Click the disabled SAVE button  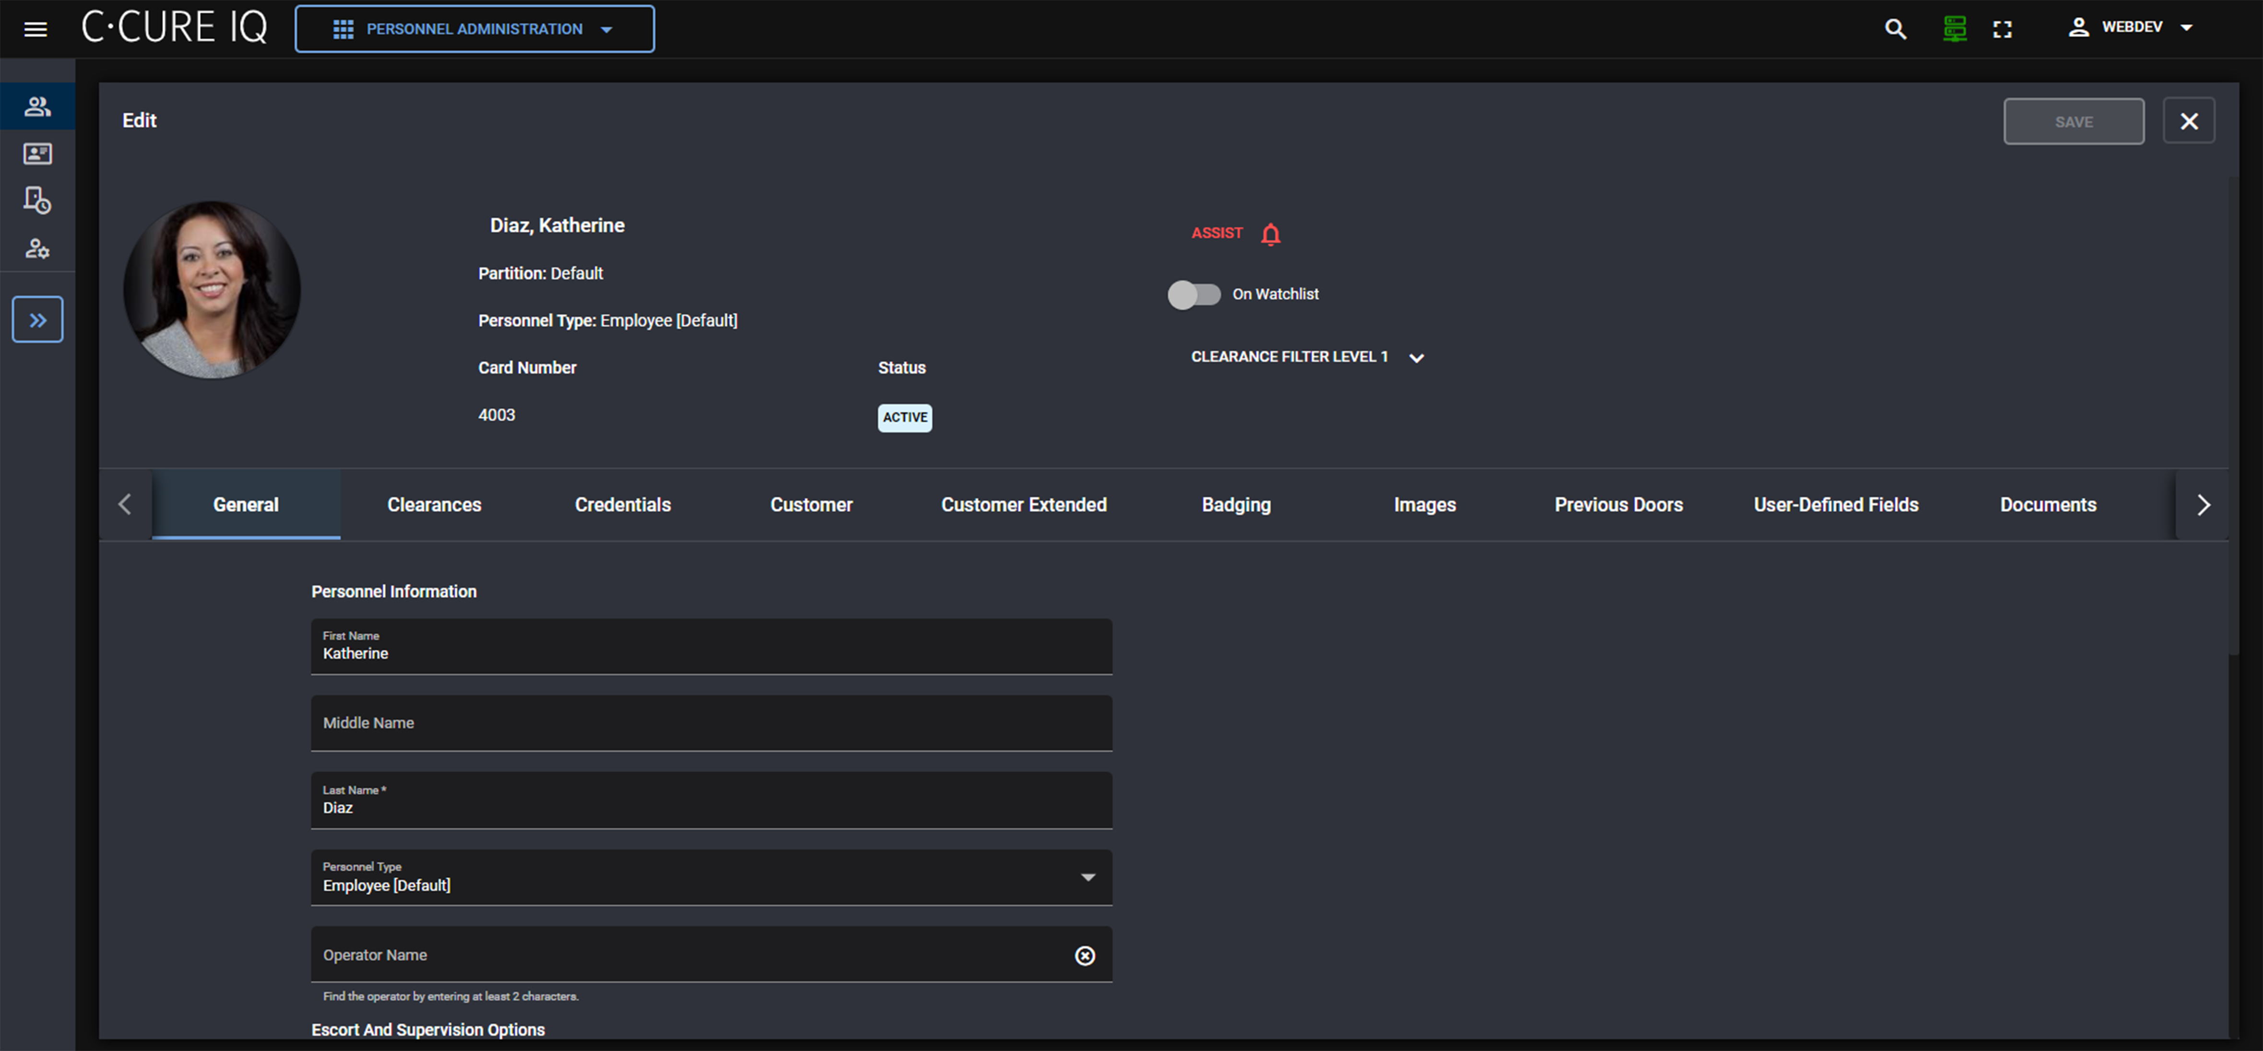coord(2073,121)
